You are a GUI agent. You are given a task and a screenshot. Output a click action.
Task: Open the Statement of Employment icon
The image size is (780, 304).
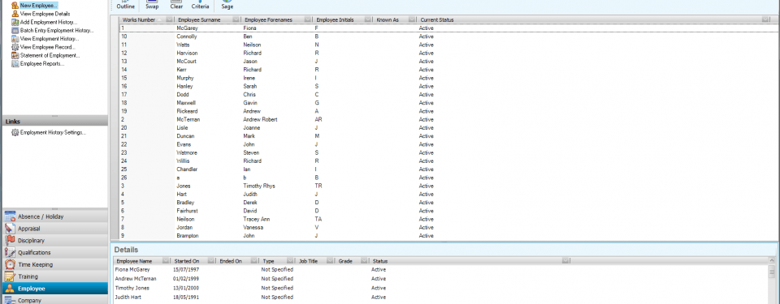tap(15, 55)
